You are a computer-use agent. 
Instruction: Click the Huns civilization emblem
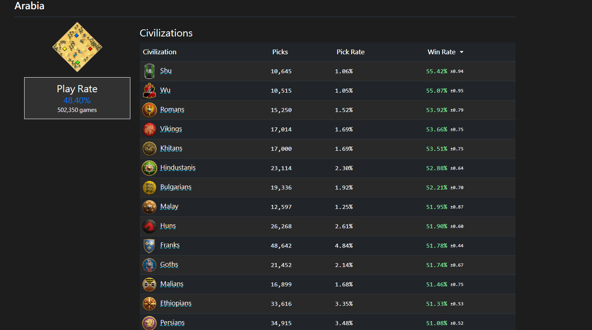click(149, 226)
